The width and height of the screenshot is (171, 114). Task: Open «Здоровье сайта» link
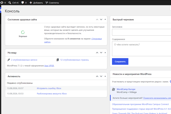[x=96, y=39]
